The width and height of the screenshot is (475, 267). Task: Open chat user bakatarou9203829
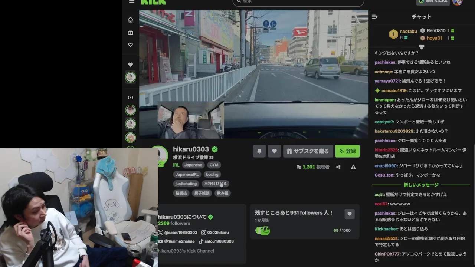coord(394,131)
